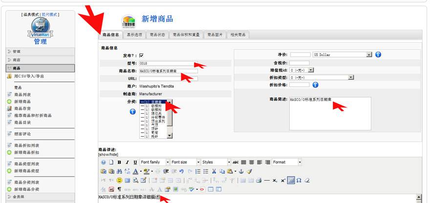Open 用CSV导入/导出 link
Screen dimensions: 430x203
[x=29, y=76]
